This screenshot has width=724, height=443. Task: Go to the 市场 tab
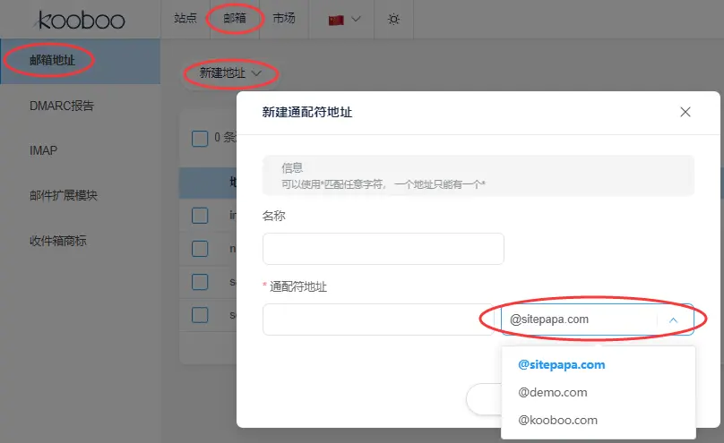pyautogui.click(x=284, y=19)
